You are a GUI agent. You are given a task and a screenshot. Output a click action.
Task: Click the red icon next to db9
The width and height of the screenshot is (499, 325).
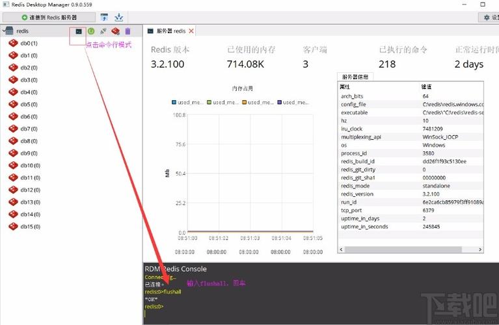point(13,153)
